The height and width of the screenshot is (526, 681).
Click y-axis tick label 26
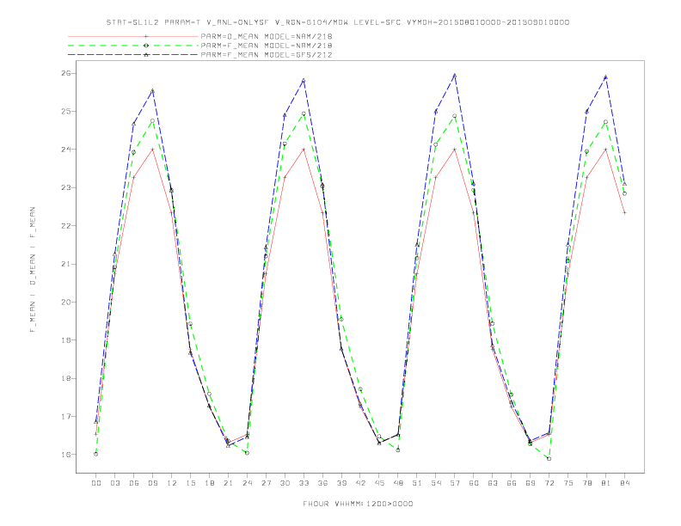pyautogui.click(x=66, y=73)
